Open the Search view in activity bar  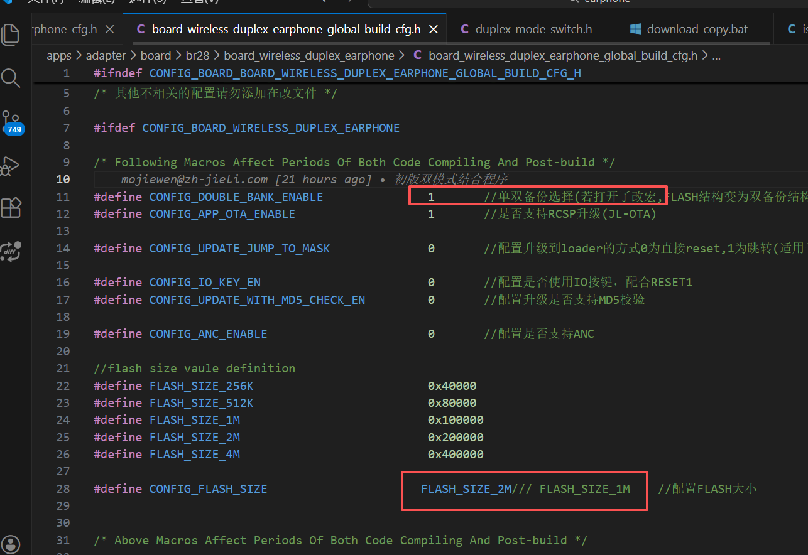point(11,78)
